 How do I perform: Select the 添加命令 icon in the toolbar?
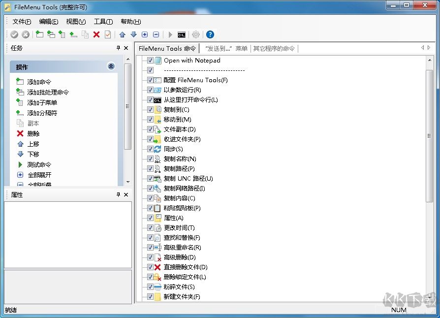coord(20,82)
